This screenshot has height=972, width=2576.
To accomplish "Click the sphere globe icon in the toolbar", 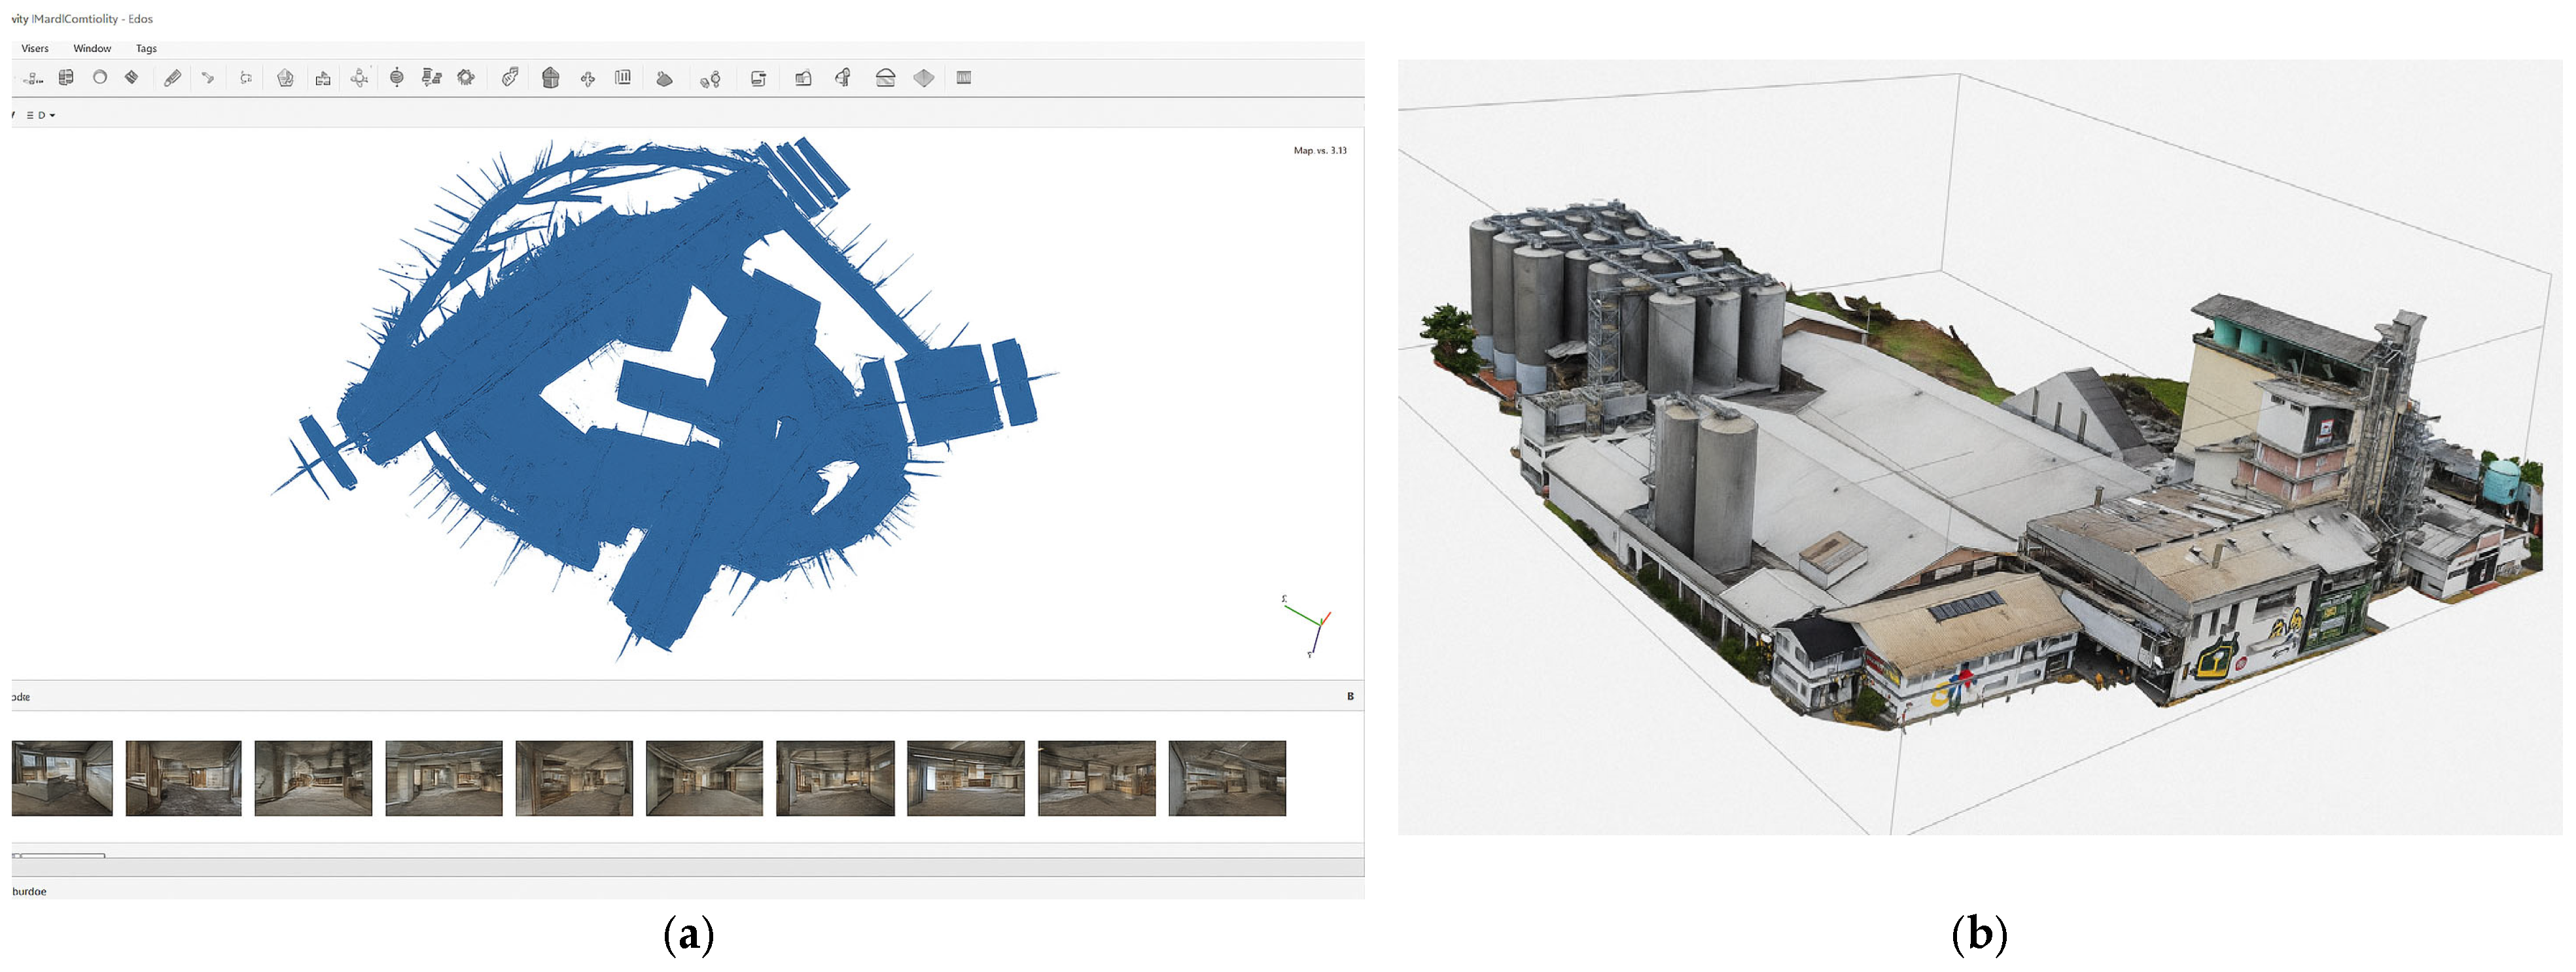I will (x=396, y=77).
